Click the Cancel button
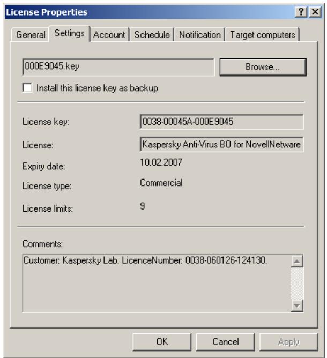This screenshot has width=327, height=358. click(225, 342)
